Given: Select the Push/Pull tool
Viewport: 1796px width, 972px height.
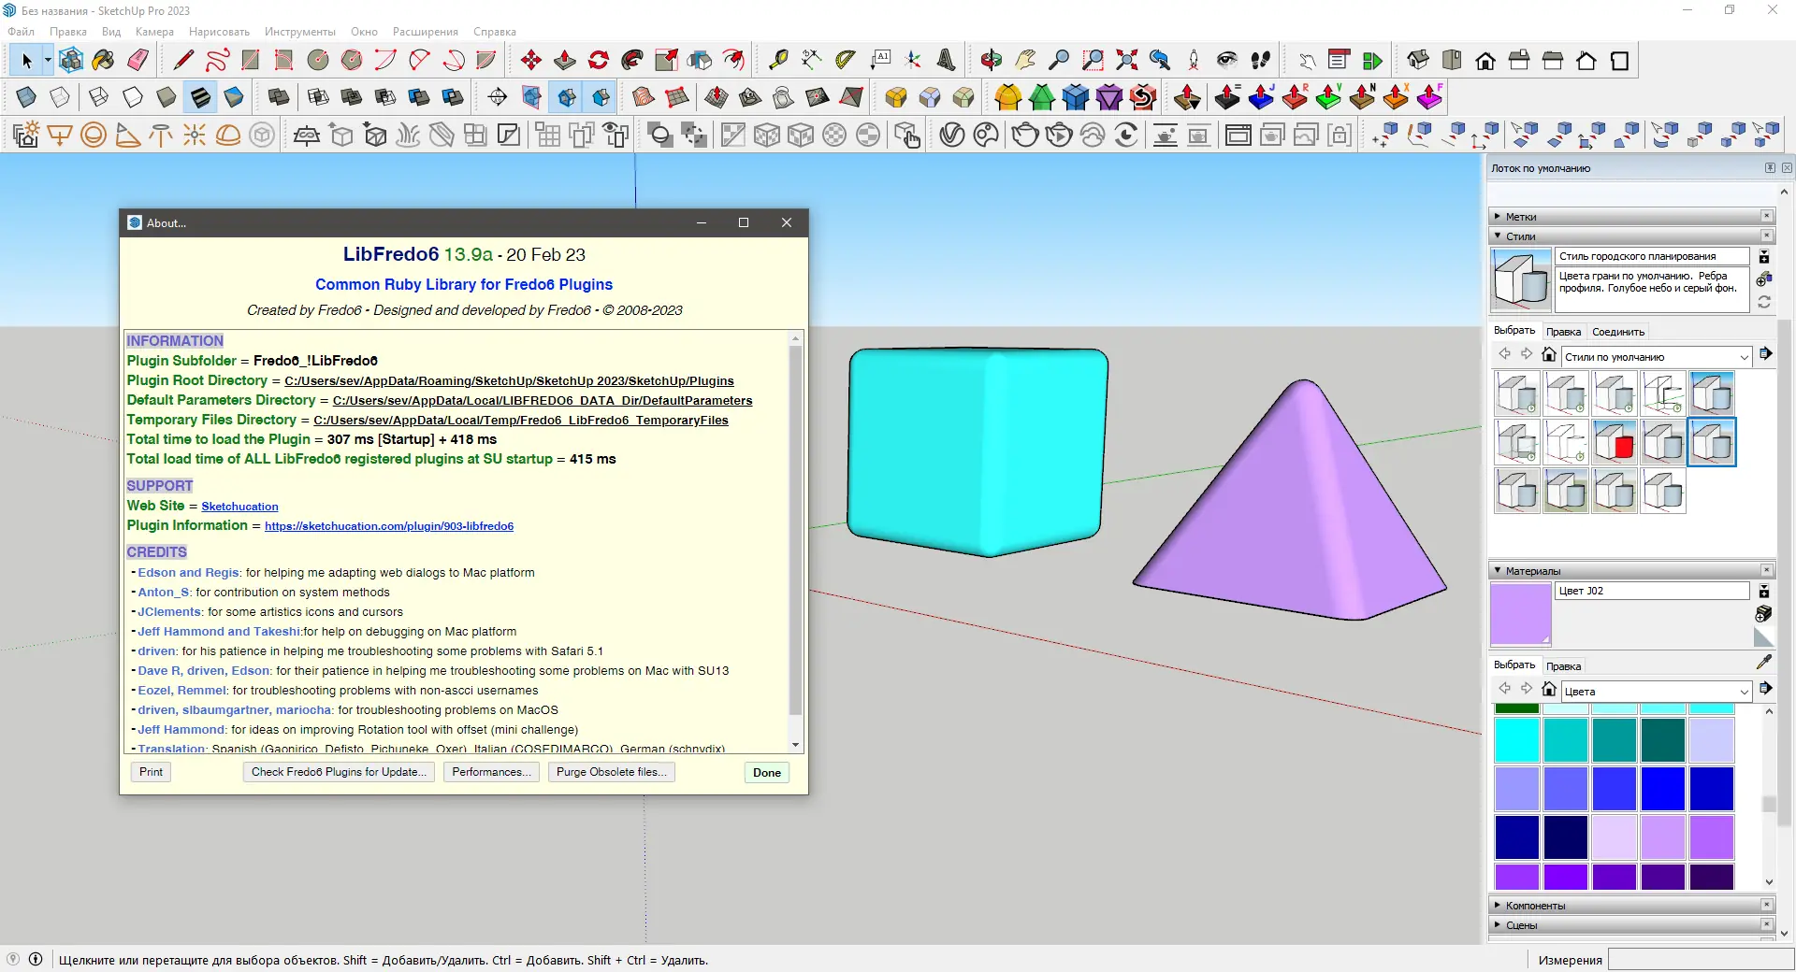Looking at the screenshot, I should click(x=565, y=61).
